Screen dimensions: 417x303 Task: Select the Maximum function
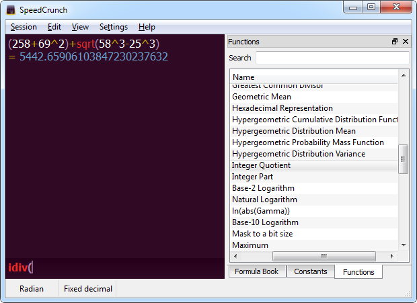point(314,245)
